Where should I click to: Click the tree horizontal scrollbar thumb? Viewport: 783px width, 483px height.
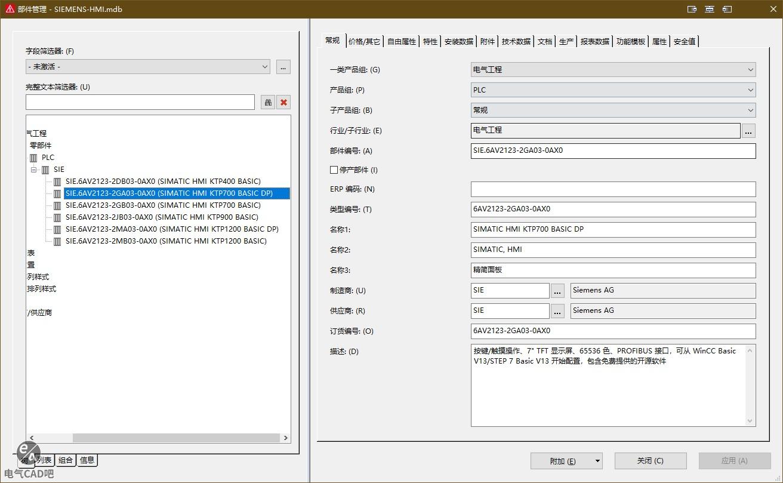tap(176, 438)
